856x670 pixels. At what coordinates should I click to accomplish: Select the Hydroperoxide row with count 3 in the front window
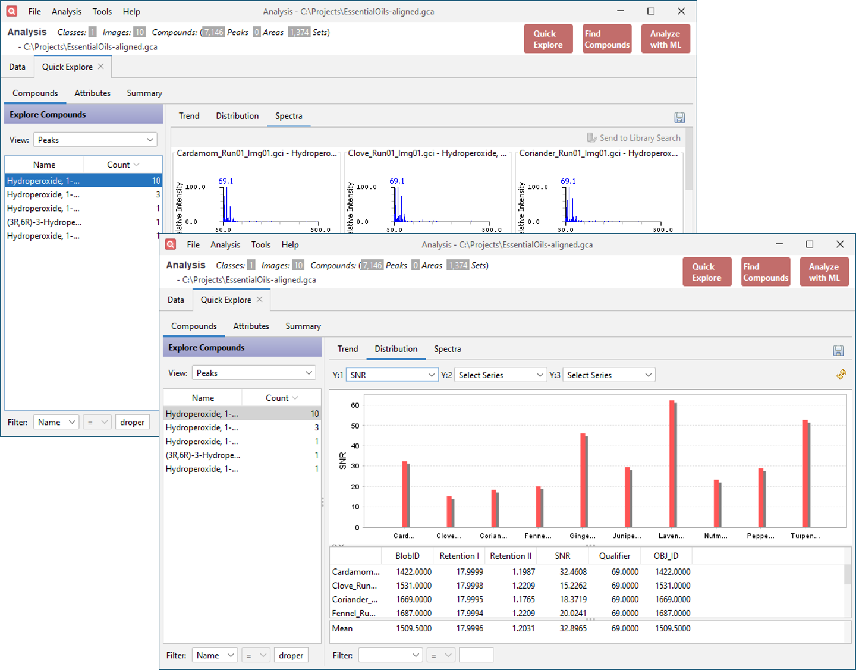click(242, 427)
